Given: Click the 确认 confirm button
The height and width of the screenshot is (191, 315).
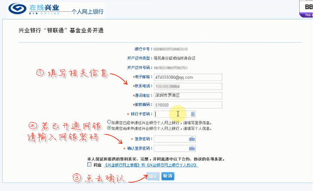Looking at the screenshot, I should (153, 176).
